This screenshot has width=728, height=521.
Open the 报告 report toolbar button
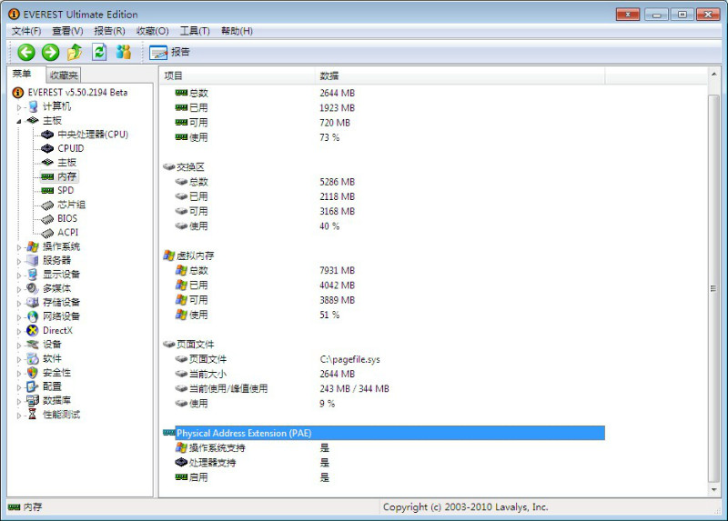[170, 52]
